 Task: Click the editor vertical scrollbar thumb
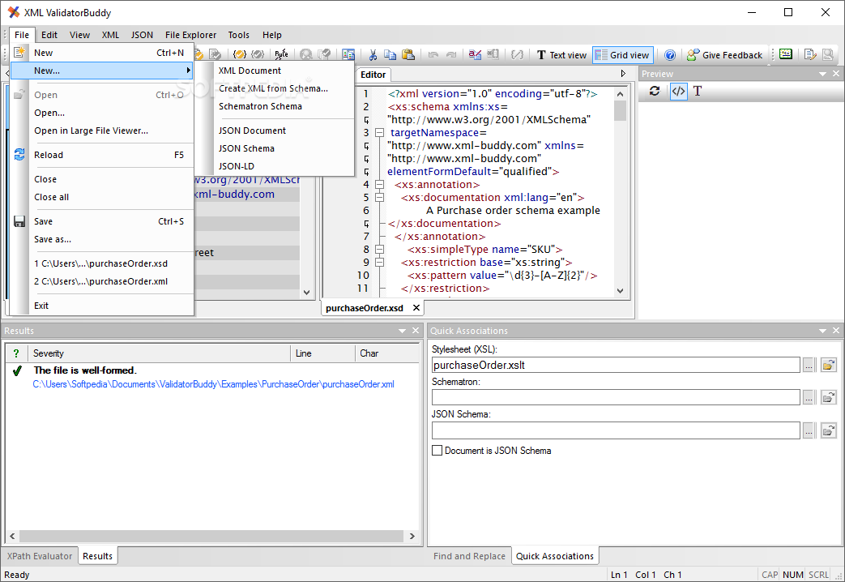621,110
